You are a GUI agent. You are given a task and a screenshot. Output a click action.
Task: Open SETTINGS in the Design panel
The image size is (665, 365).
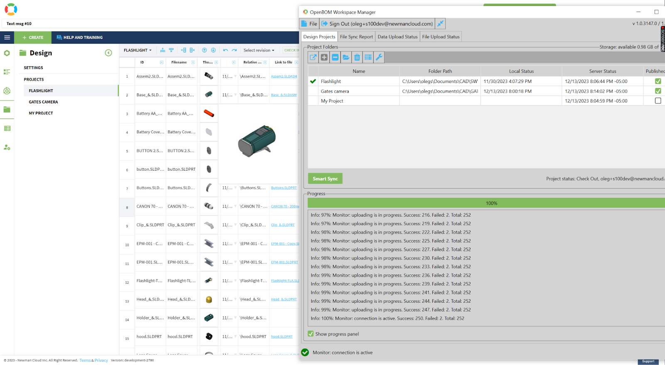pyautogui.click(x=33, y=68)
